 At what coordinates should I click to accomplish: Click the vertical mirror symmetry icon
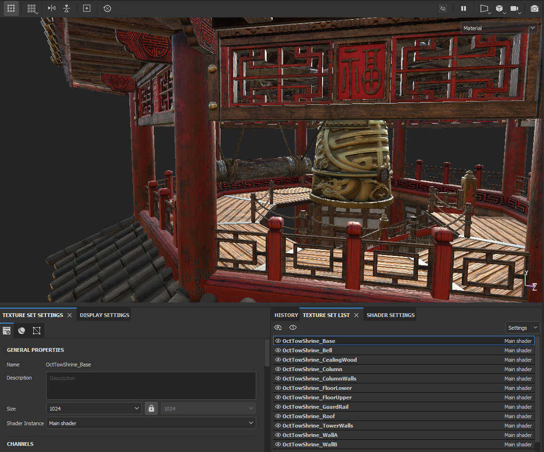point(67,8)
